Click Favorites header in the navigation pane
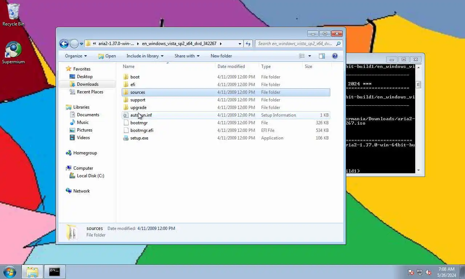Viewport: 465px width, 279px height. coord(82,69)
